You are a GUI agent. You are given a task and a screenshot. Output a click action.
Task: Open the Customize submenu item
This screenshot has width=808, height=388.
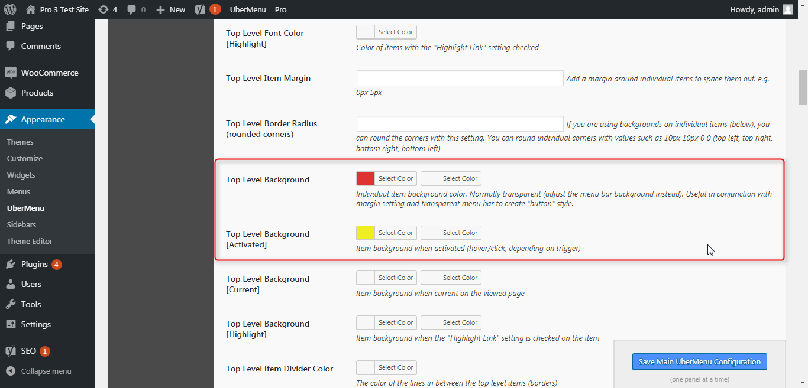(25, 158)
